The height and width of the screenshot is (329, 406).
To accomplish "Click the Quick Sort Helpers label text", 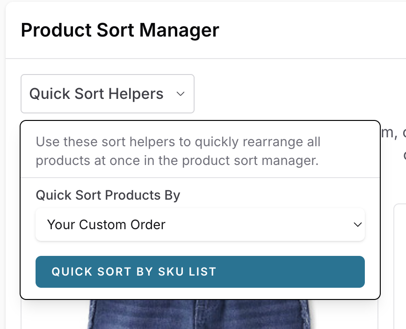I will pos(96,94).
